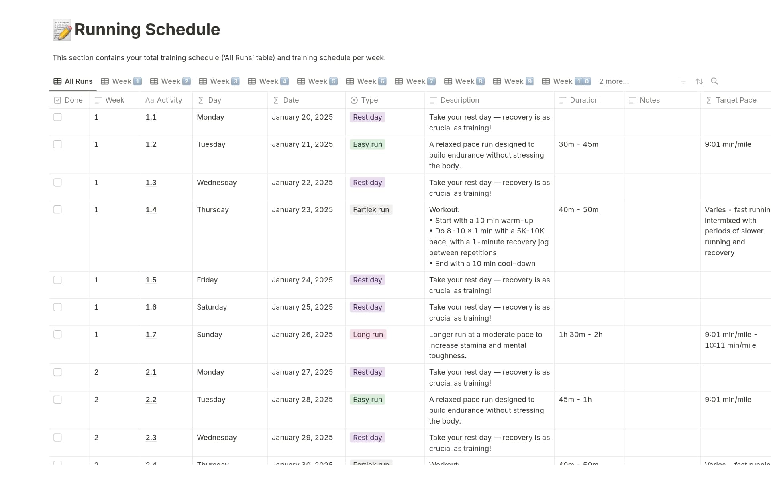771x481 pixels.
Task: Switch to the Week 2 tab
Action: coord(170,81)
